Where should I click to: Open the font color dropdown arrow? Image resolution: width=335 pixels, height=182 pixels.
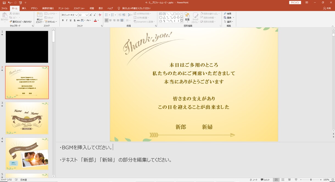98,20
